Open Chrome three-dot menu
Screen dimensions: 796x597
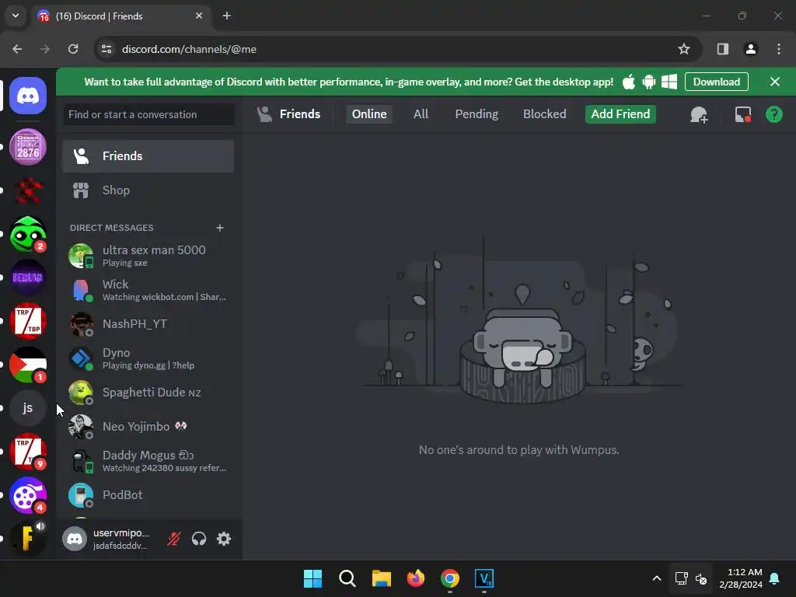779,49
